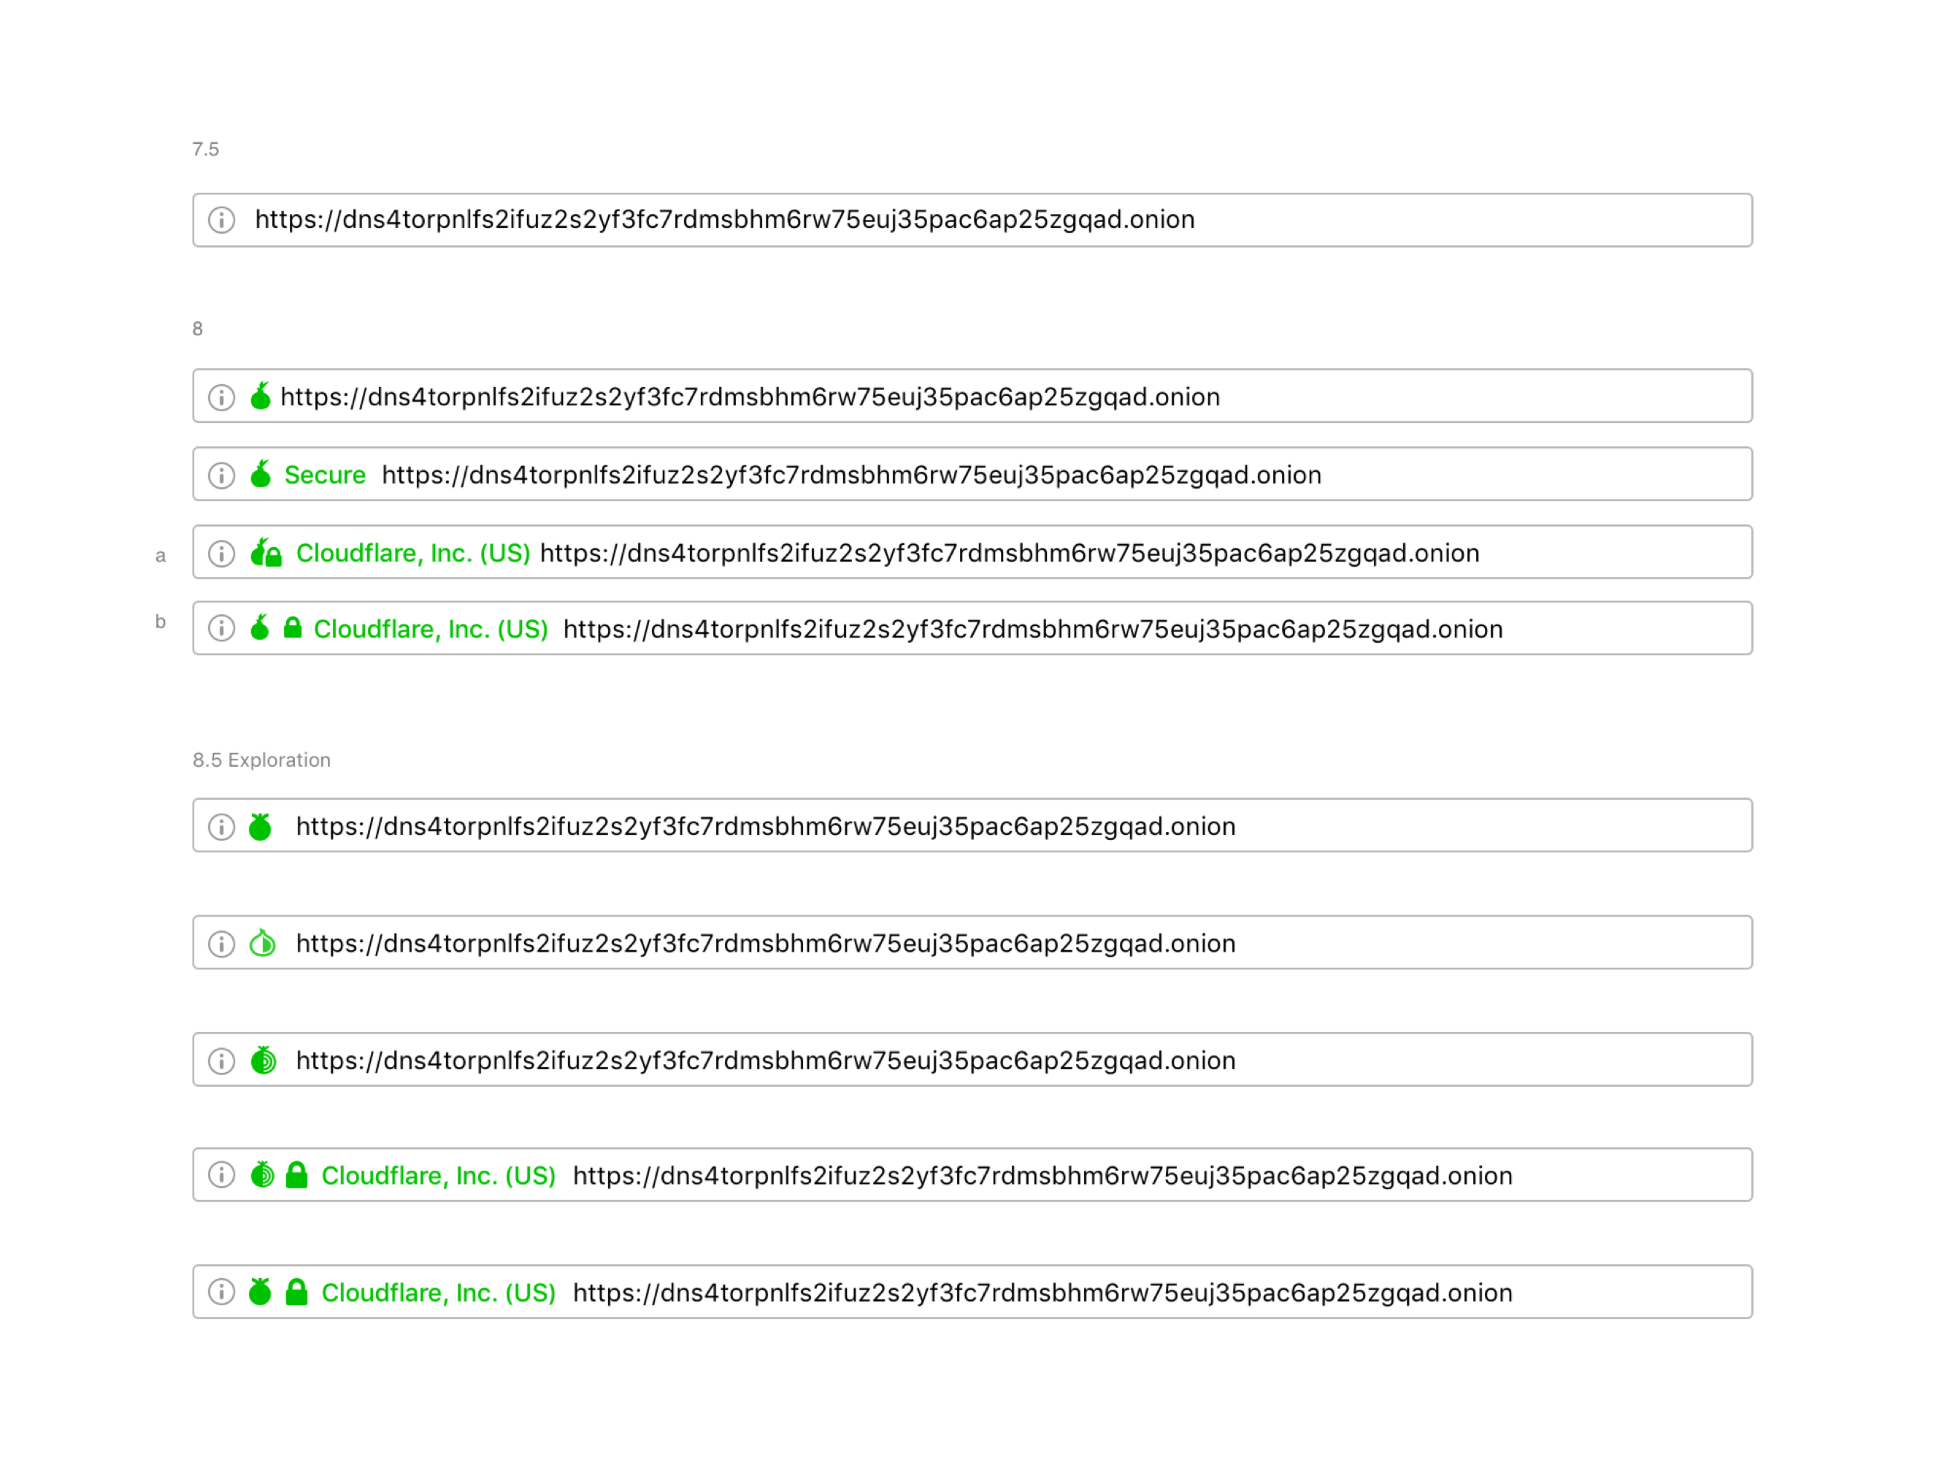Click the green Secure label

(325, 475)
